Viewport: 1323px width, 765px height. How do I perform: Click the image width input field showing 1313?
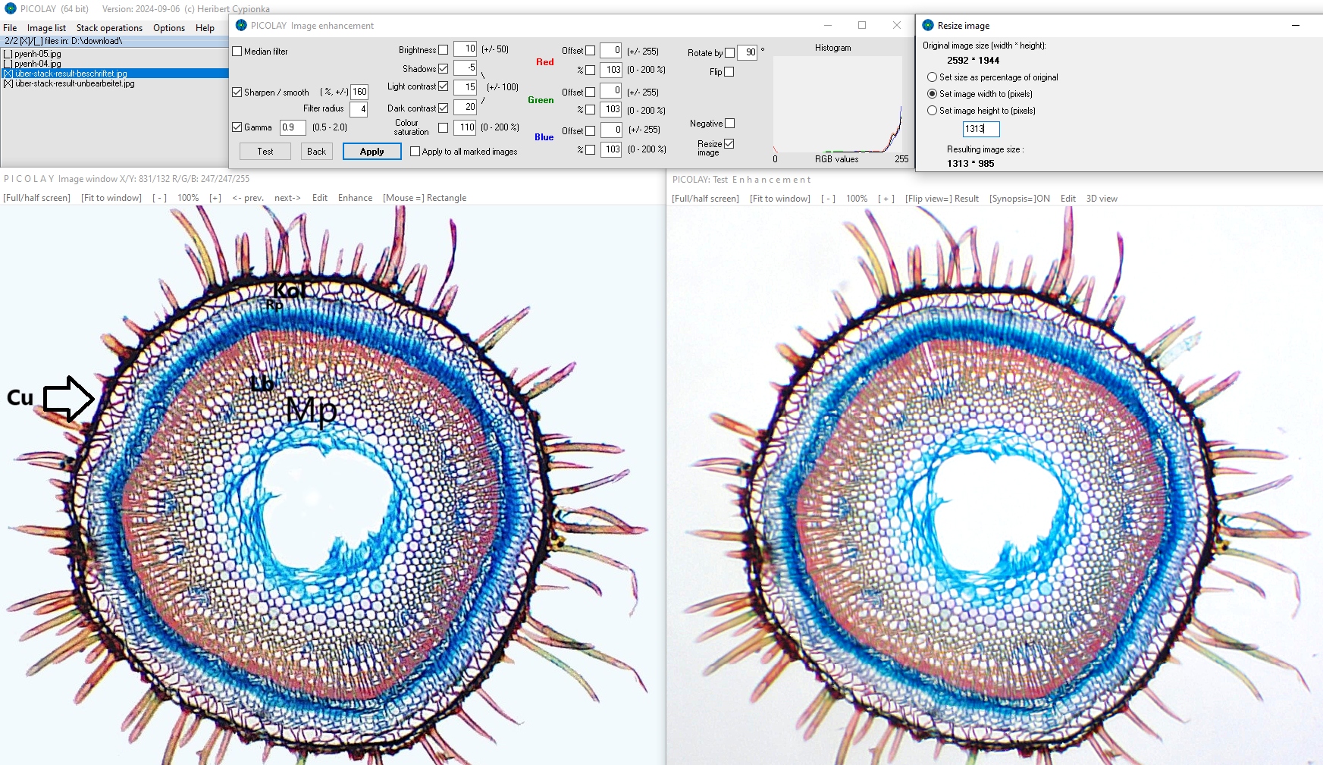(980, 129)
